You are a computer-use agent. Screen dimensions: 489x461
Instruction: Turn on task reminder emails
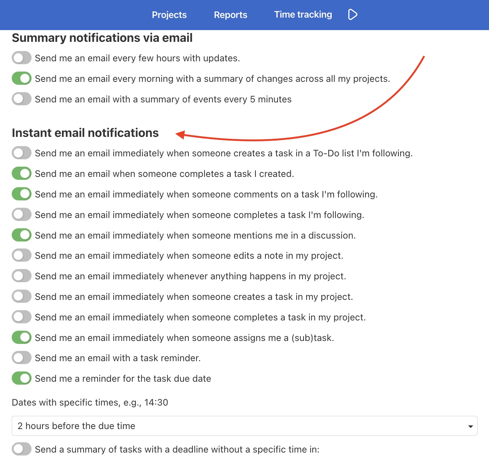(x=21, y=357)
